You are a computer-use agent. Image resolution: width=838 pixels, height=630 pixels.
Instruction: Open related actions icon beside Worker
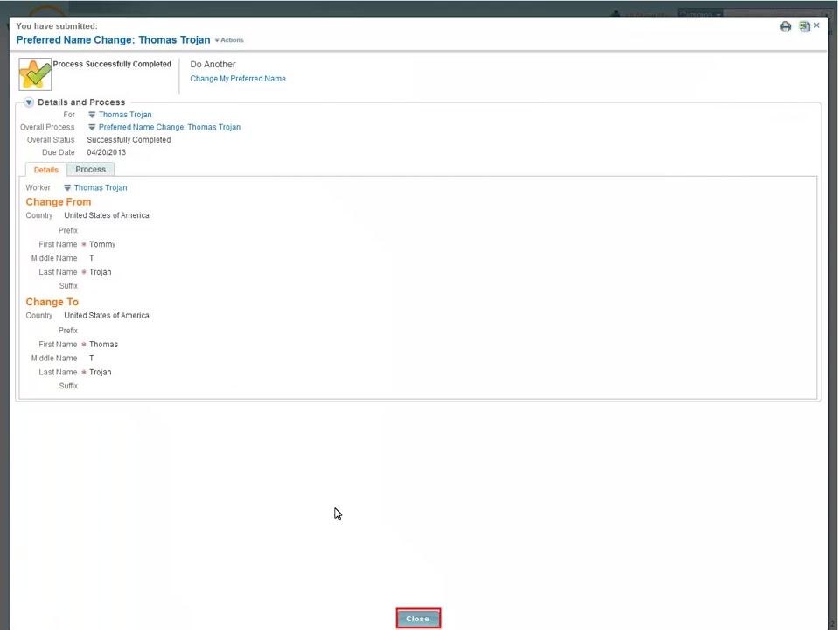(x=67, y=188)
